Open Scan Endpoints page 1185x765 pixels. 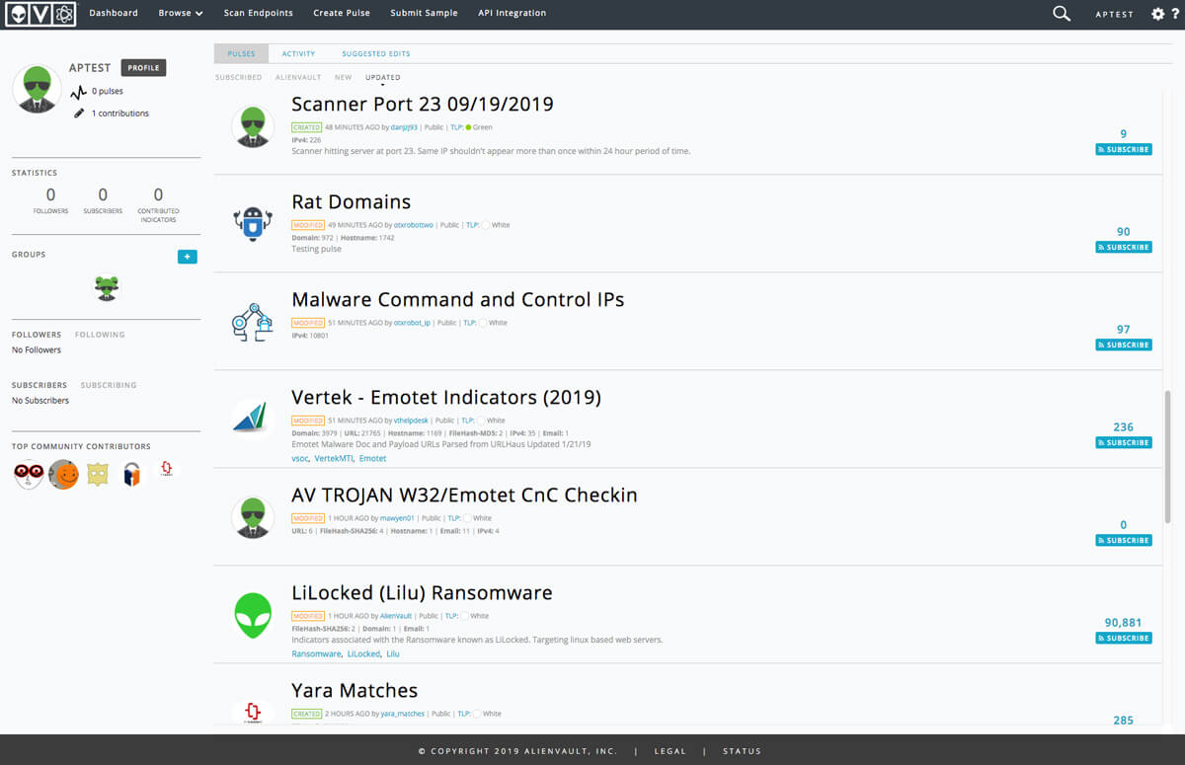pyautogui.click(x=259, y=14)
